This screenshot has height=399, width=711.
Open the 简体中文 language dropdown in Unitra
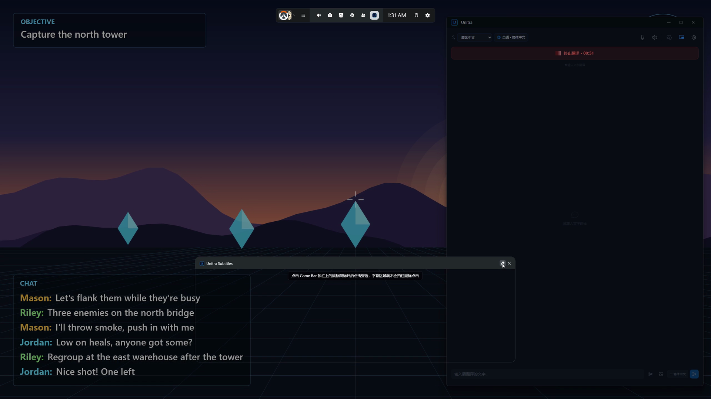click(475, 37)
